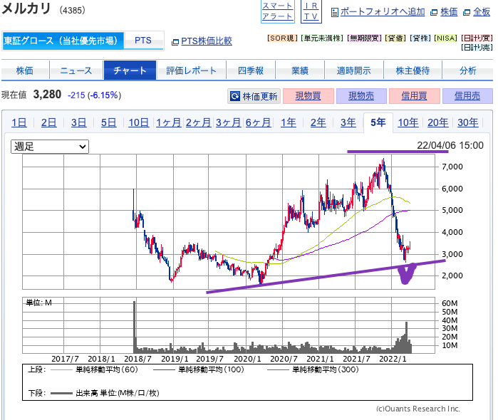Select the 10日 chart period
The height and width of the screenshot is (420, 498).
[x=139, y=122]
